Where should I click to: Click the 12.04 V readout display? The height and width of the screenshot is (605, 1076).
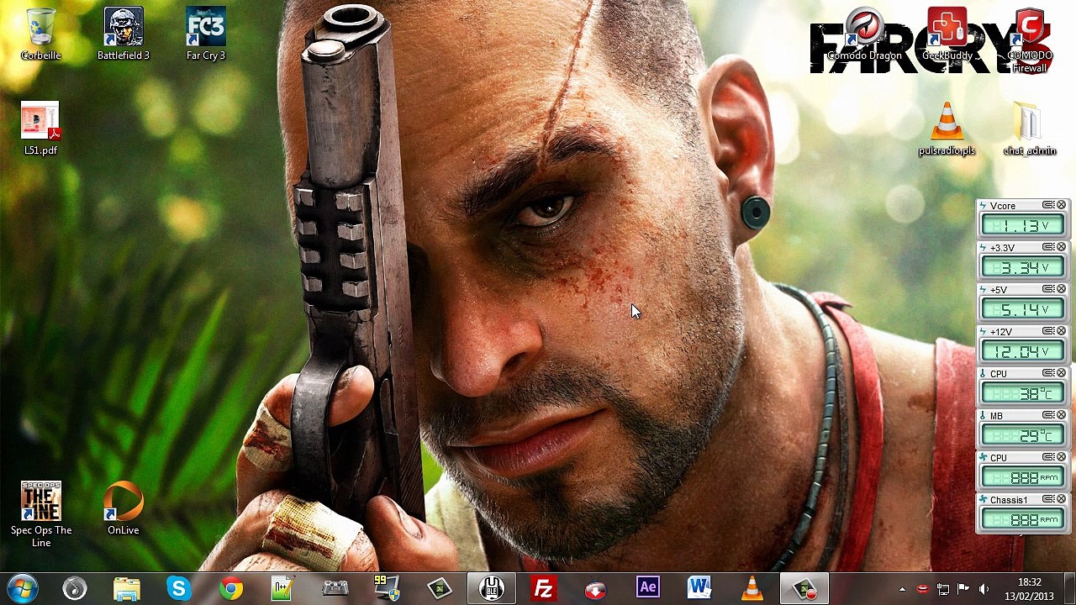[1022, 351]
